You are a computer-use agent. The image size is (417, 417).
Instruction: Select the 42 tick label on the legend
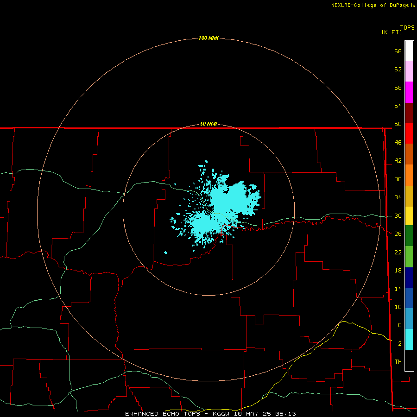(398, 161)
